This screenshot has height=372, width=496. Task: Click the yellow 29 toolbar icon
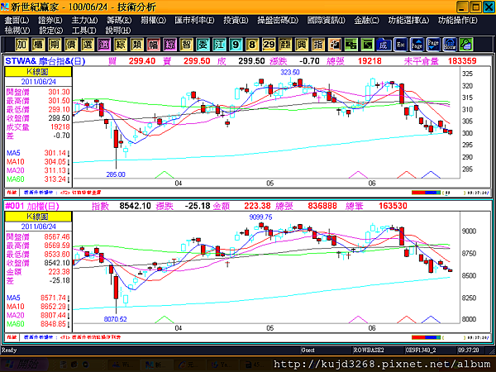[269, 45]
